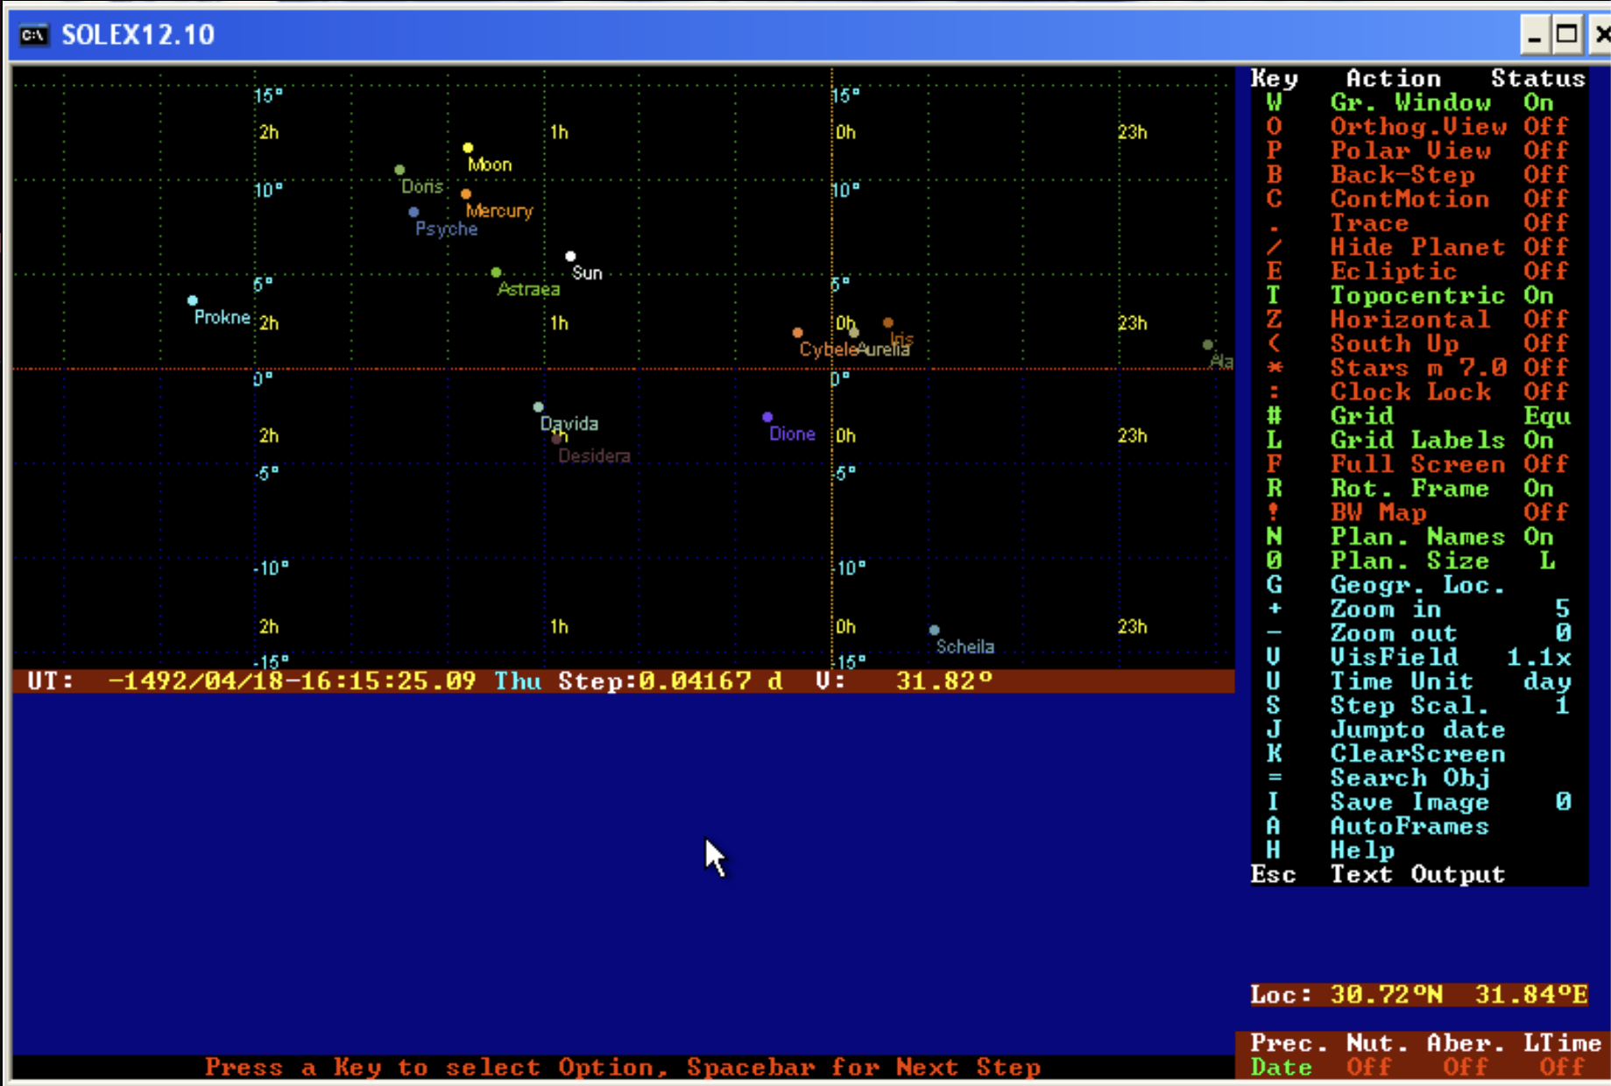This screenshot has width=1611, height=1086.
Task: Select the VisField 1.1x entry
Action: coord(1417,656)
